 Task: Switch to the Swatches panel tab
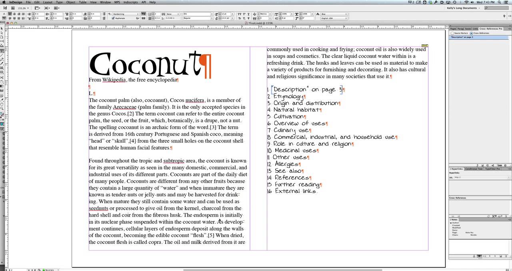[x=468, y=29]
